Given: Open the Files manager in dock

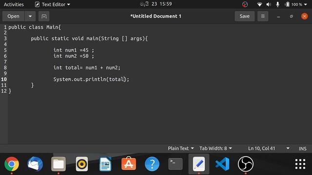Looking at the screenshot, I should [x=58, y=164].
